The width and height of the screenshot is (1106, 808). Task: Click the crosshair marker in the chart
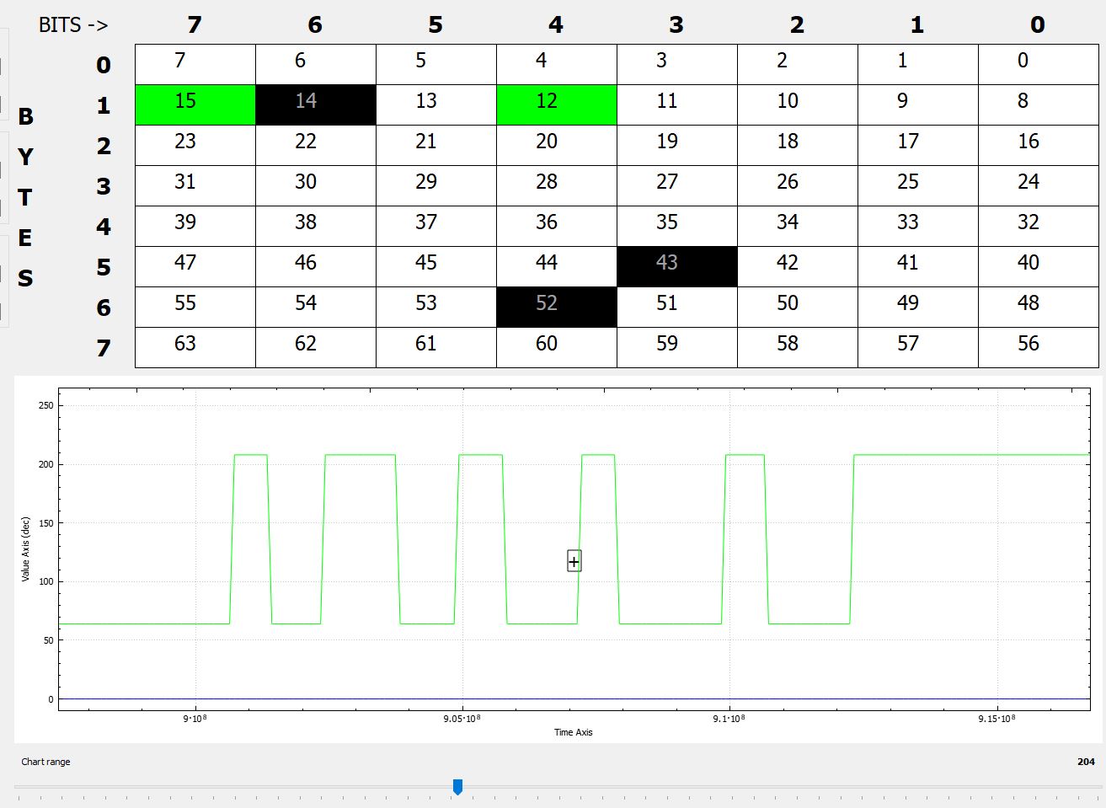574,561
